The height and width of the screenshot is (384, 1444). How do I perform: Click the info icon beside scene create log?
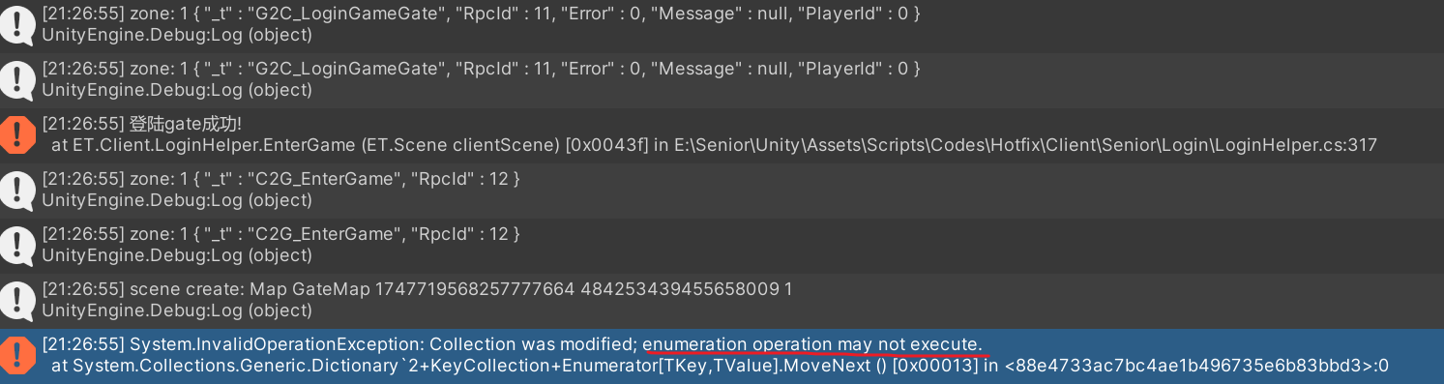17,300
